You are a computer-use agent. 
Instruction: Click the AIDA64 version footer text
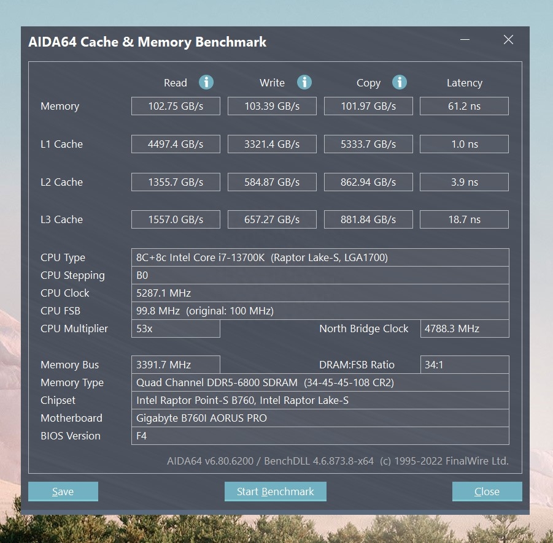[338, 461]
